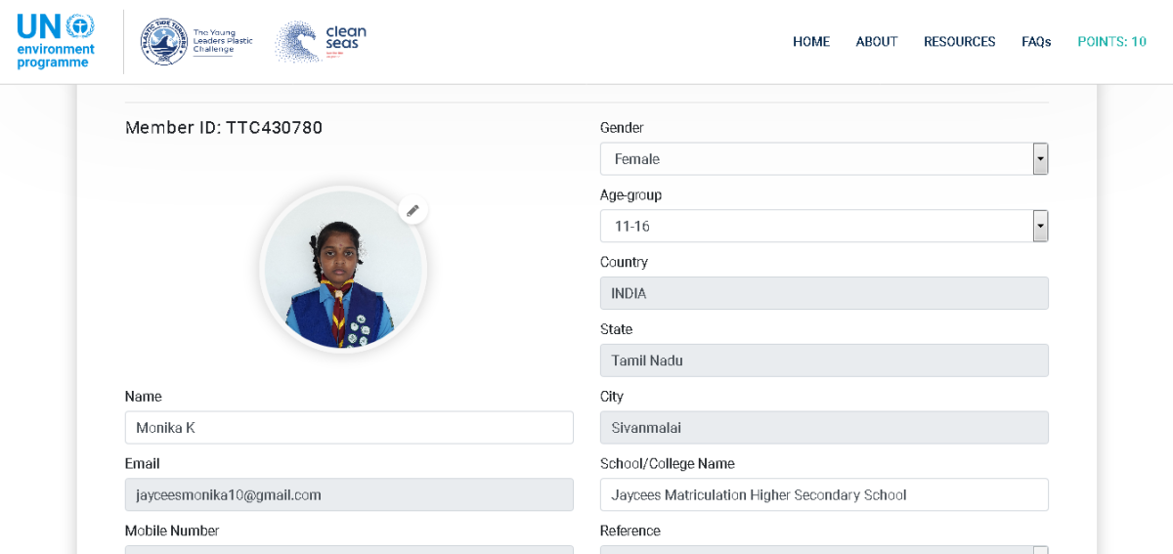Expand the Gender dropdown
The image size is (1173, 554).
[x=824, y=158]
